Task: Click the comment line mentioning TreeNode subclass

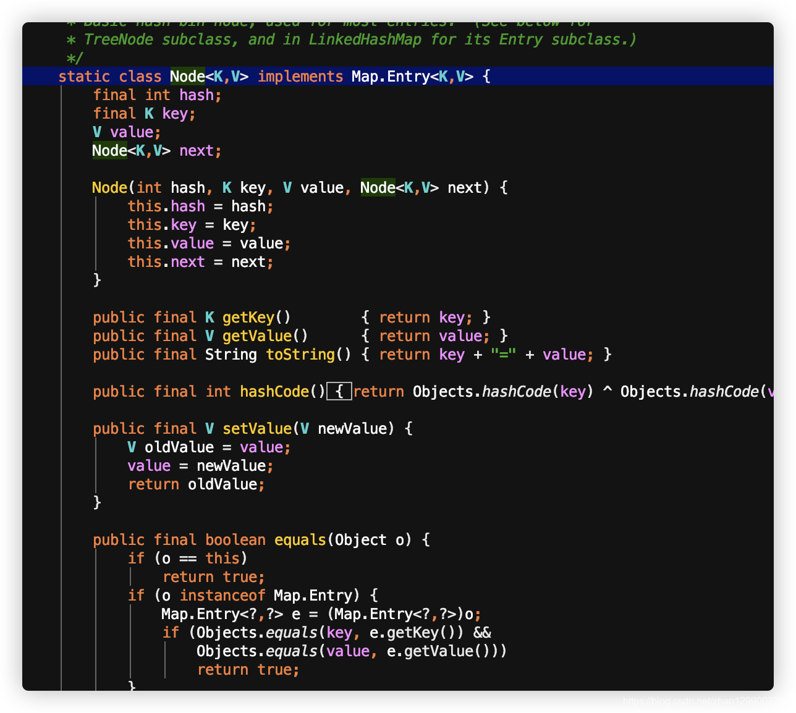Action: pyautogui.click(x=351, y=39)
